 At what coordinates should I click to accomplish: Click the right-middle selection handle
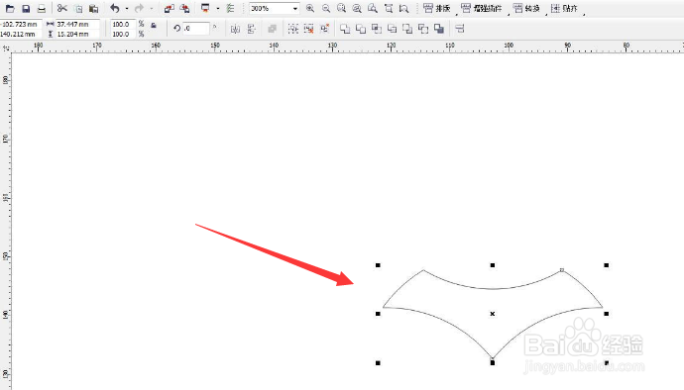coord(607,314)
